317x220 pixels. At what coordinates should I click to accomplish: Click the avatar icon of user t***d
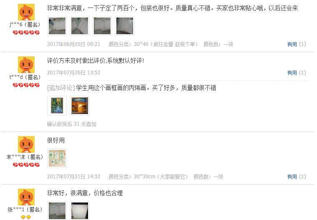(26, 65)
